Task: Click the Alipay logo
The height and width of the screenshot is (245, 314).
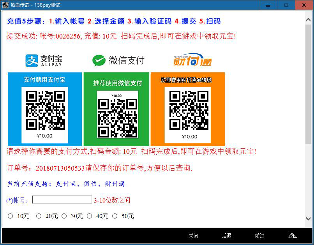Action: pos(44,60)
